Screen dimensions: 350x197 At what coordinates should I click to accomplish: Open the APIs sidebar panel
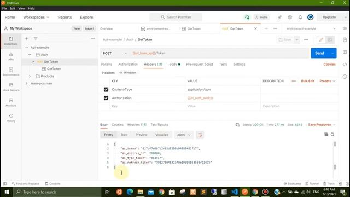[11, 56]
